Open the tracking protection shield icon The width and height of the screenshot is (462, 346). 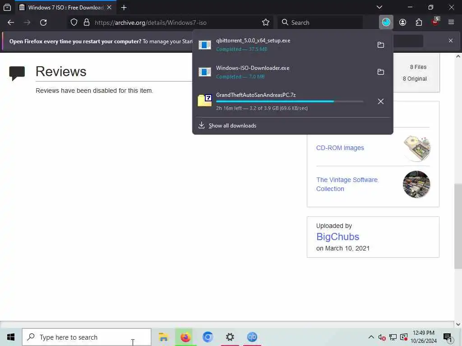[x=74, y=23]
